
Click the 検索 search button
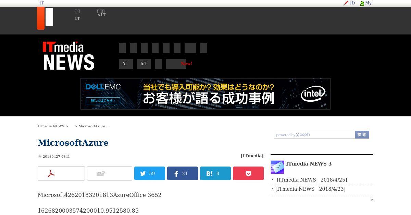(362, 135)
